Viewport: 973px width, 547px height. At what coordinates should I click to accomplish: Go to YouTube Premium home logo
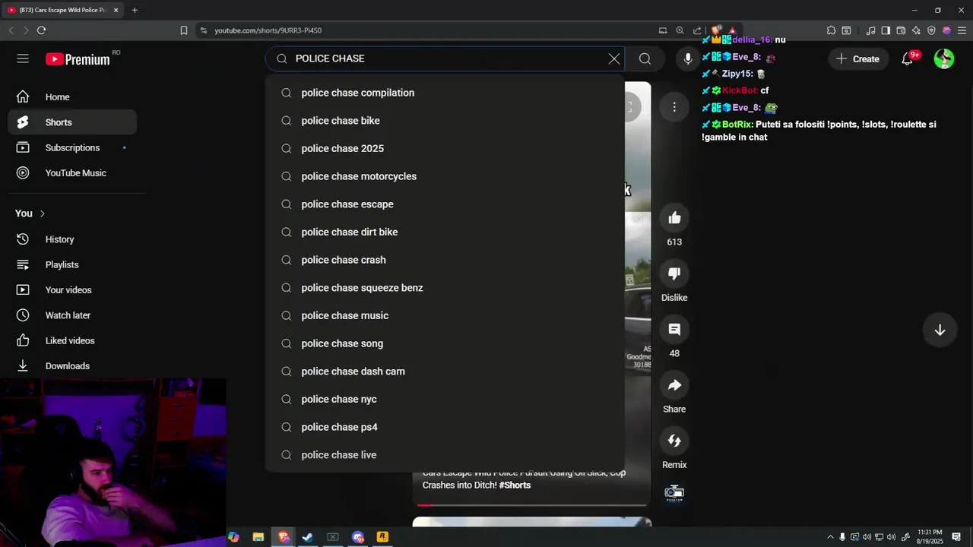tap(78, 59)
